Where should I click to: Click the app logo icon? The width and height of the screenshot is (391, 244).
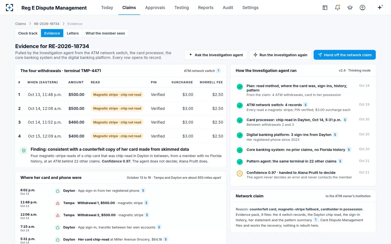tap(10, 8)
